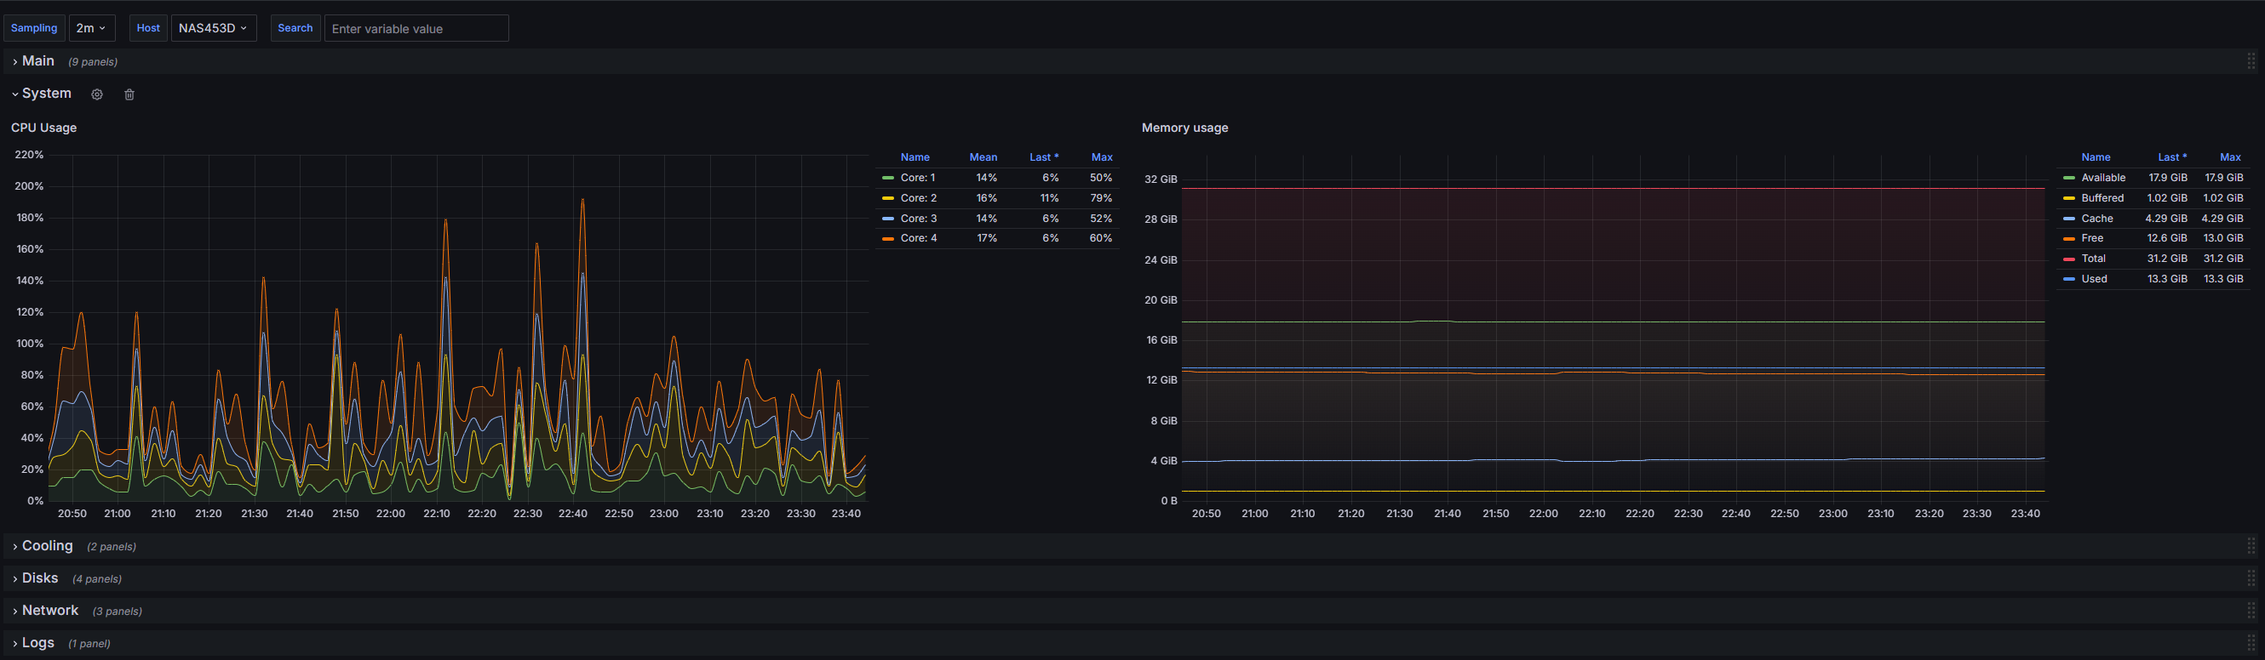Click Core: 2 max value 79%
The height and width of the screenshot is (660, 2265).
tap(1101, 199)
